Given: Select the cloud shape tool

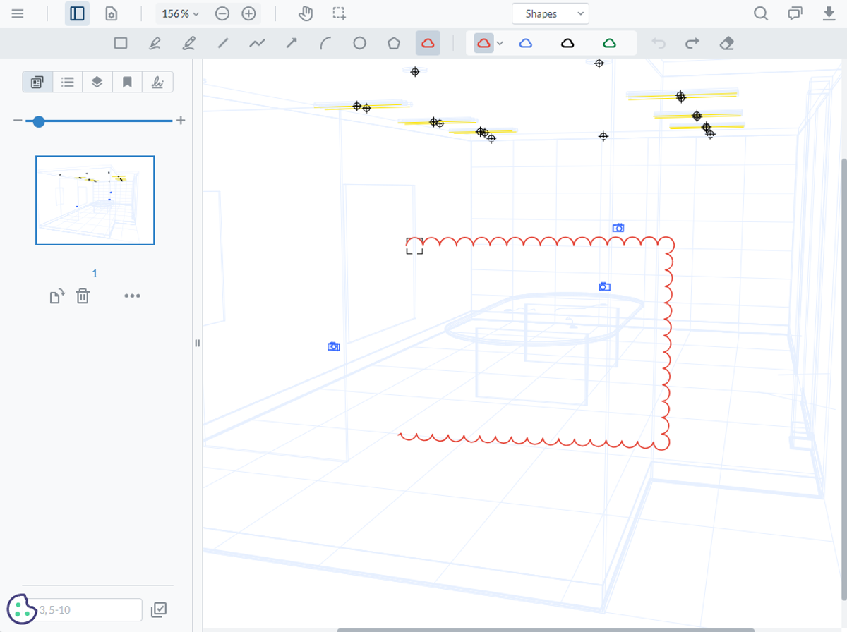Looking at the screenshot, I should click(428, 43).
